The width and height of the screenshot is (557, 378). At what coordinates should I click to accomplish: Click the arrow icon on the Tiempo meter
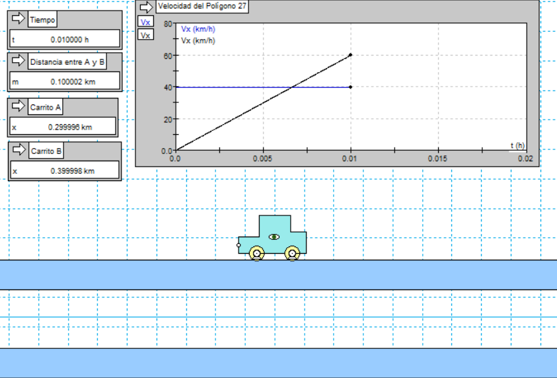[19, 19]
